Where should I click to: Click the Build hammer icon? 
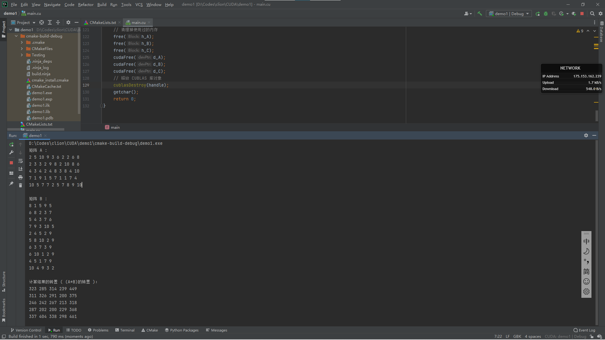[480, 14]
